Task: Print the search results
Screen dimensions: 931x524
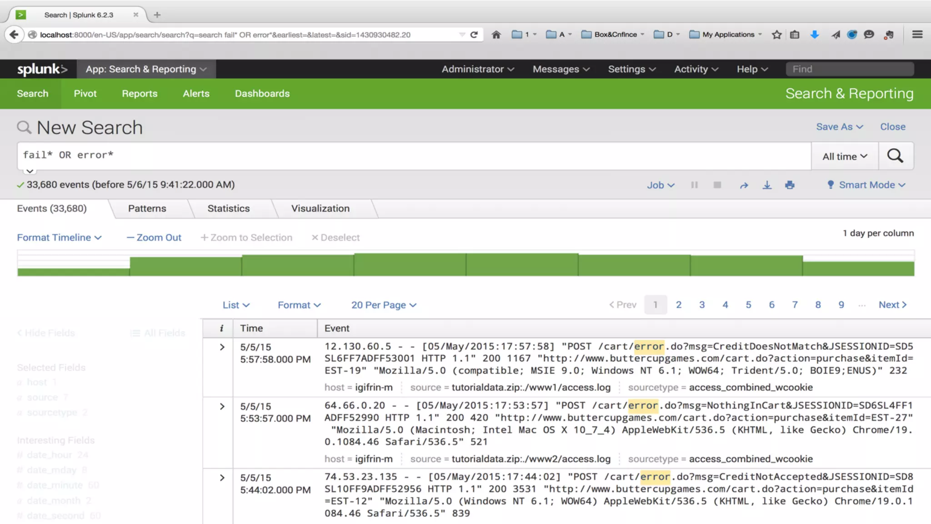Action: click(x=790, y=185)
